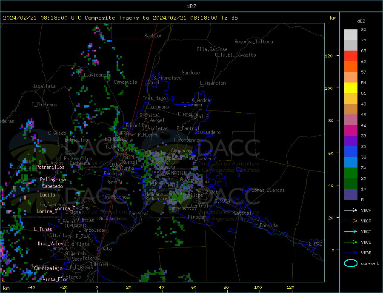Click the 'Villavicencio' map label

[94, 75]
